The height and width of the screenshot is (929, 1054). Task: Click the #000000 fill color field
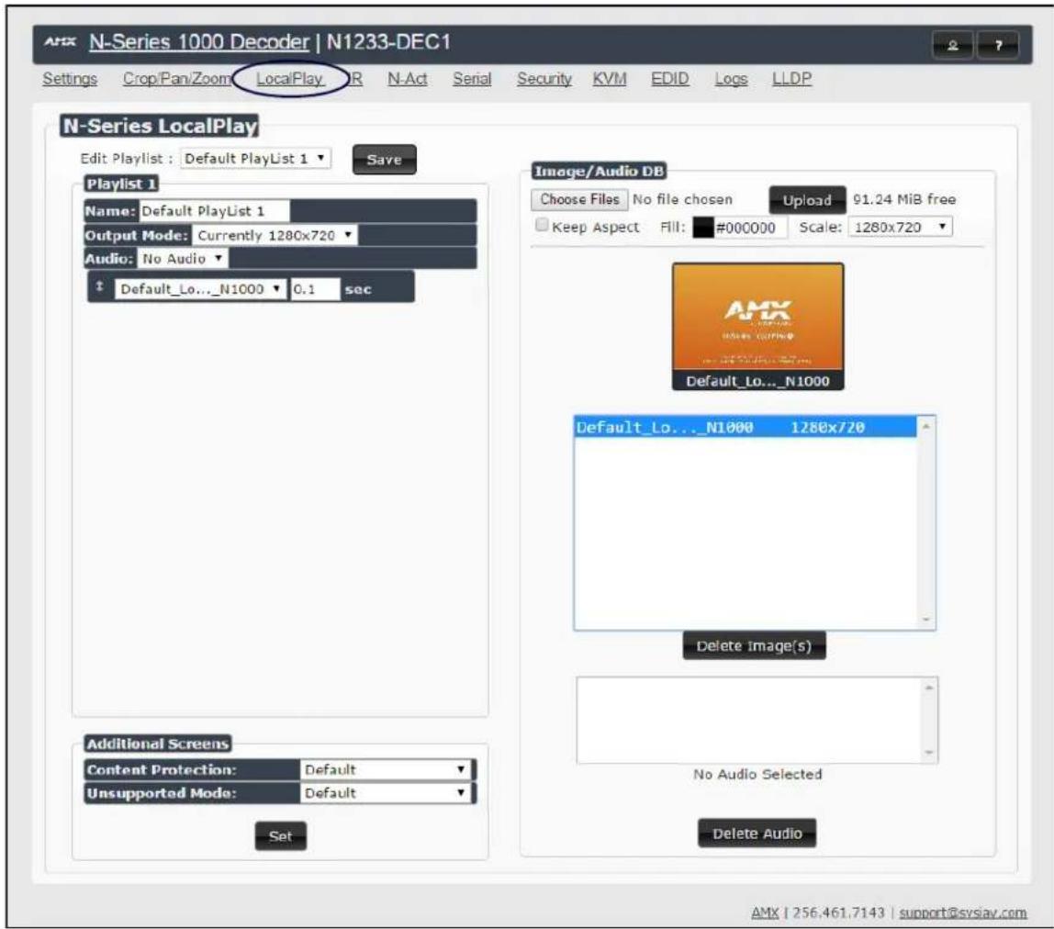[749, 228]
